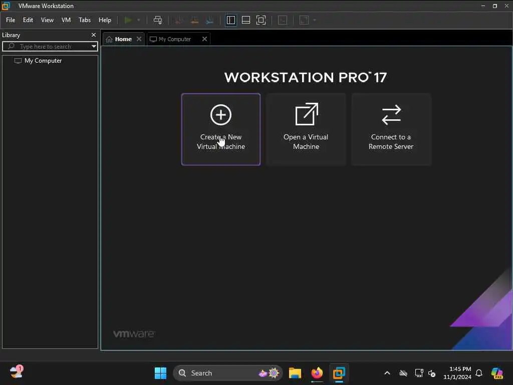The image size is (513, 385).
Task: Click the OneDrive cloud tray icon
Action: coord(403,373)
